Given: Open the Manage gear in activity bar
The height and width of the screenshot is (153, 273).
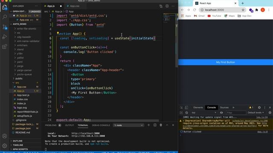Looking at the screenshot, I should 5,146.
